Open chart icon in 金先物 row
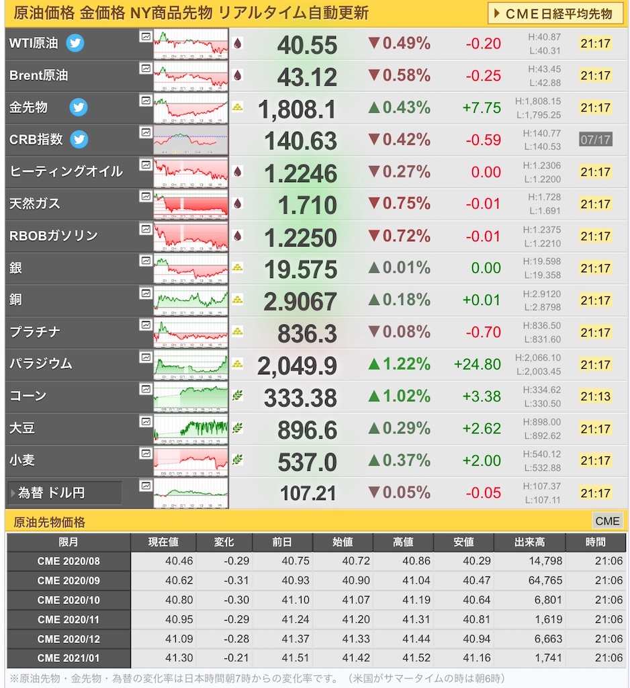Viewport: 630px width, 688px height. pos(146,101)
